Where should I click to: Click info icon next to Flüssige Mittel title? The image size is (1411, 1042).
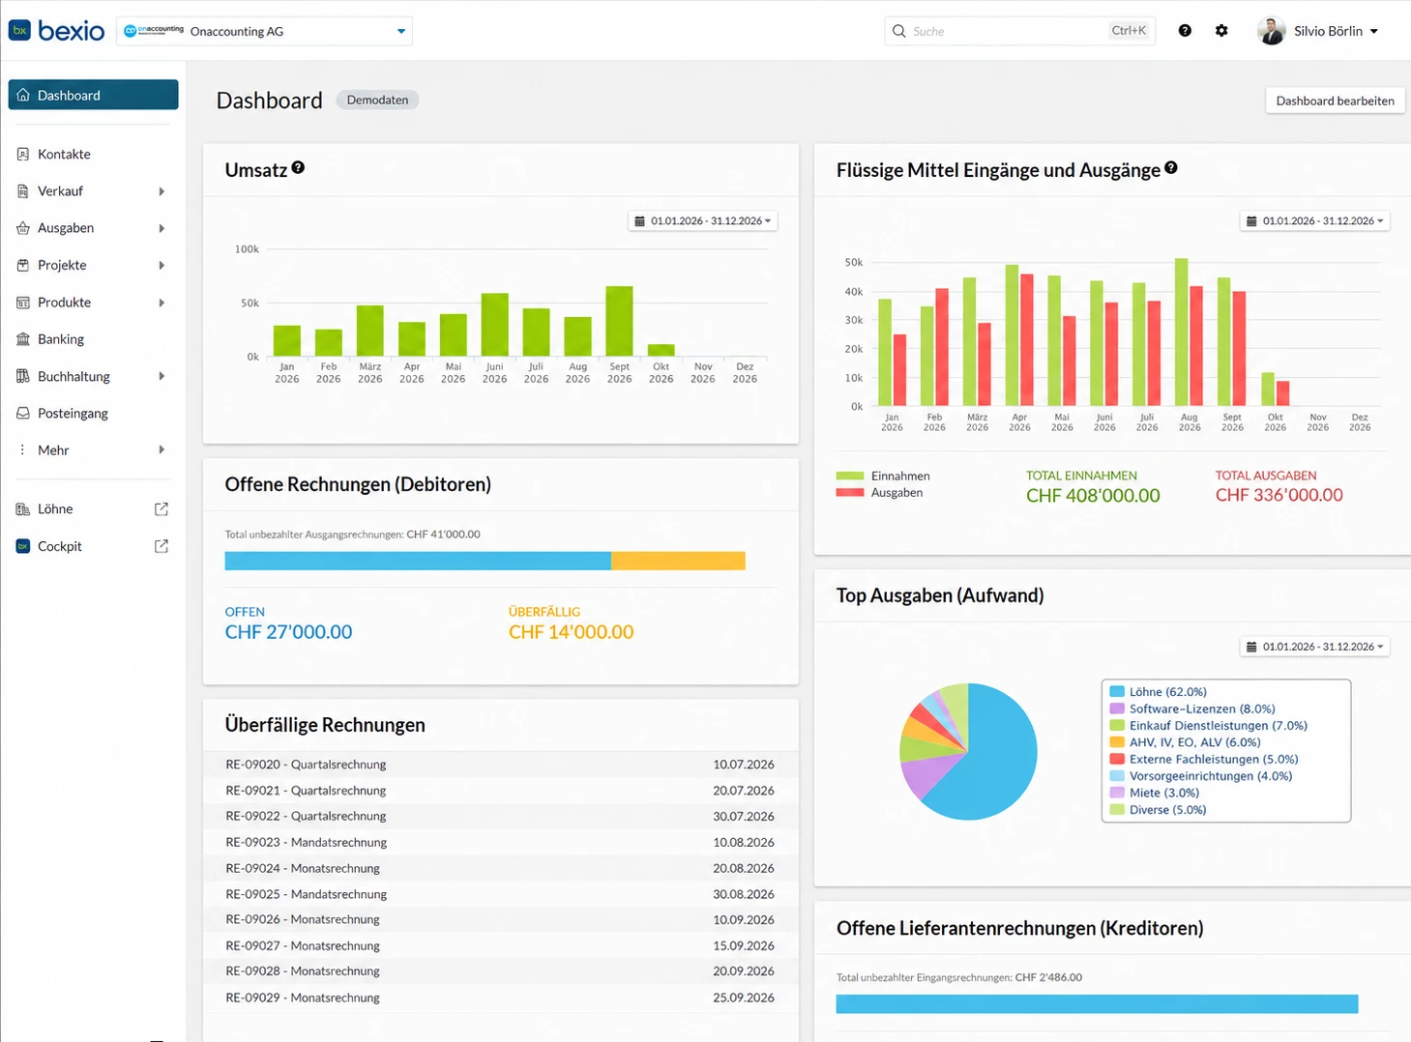pyautogui.click(x=1171, y=167)
